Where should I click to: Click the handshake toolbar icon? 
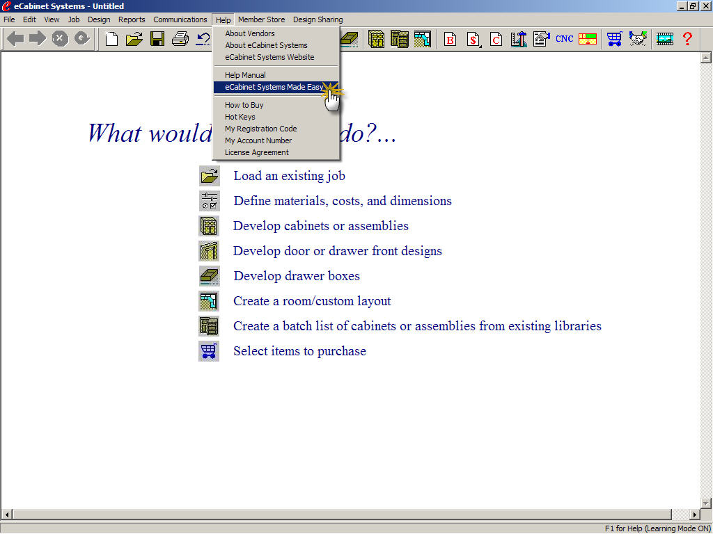pos(638,39)
